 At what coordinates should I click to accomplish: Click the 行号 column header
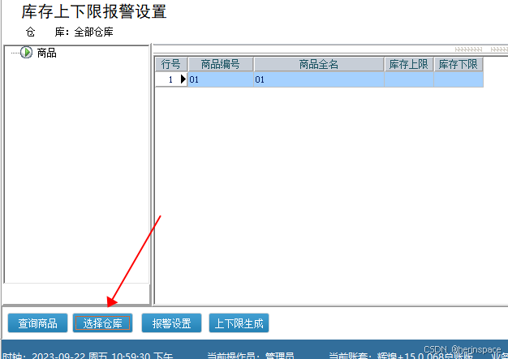point(170,64)
